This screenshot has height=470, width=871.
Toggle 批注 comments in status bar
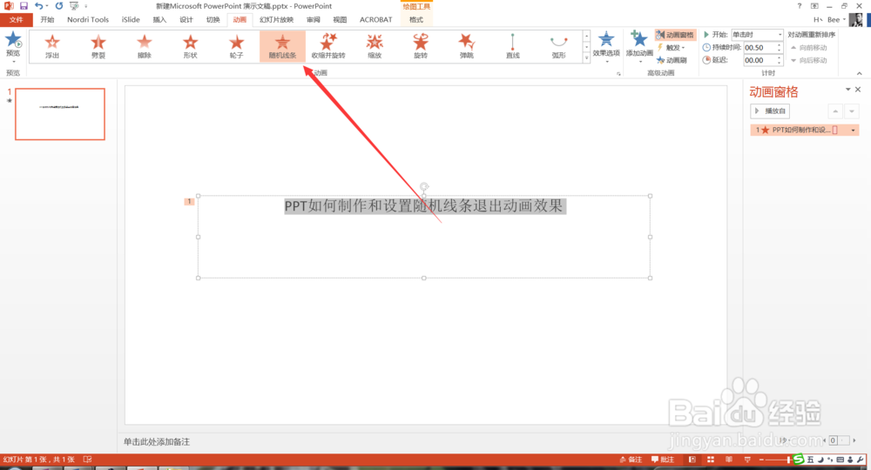pyautogui.click(x=663, y=460)
